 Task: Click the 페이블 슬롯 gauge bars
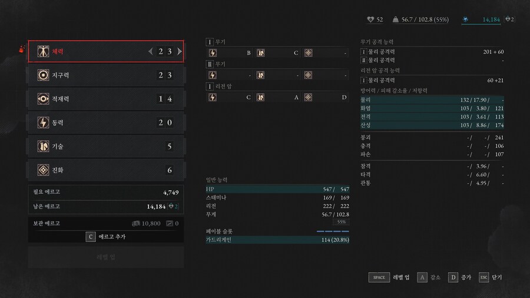click(x=333, y=231)
